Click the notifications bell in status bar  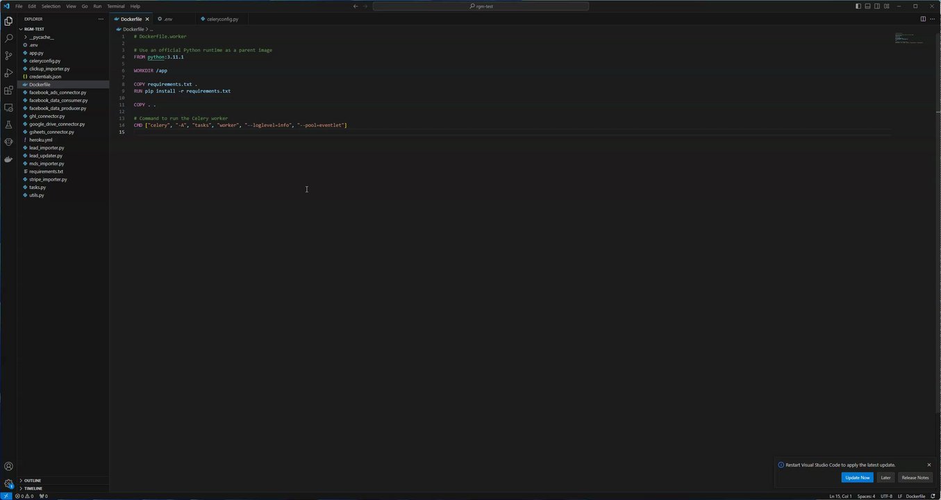coord(933,496)
